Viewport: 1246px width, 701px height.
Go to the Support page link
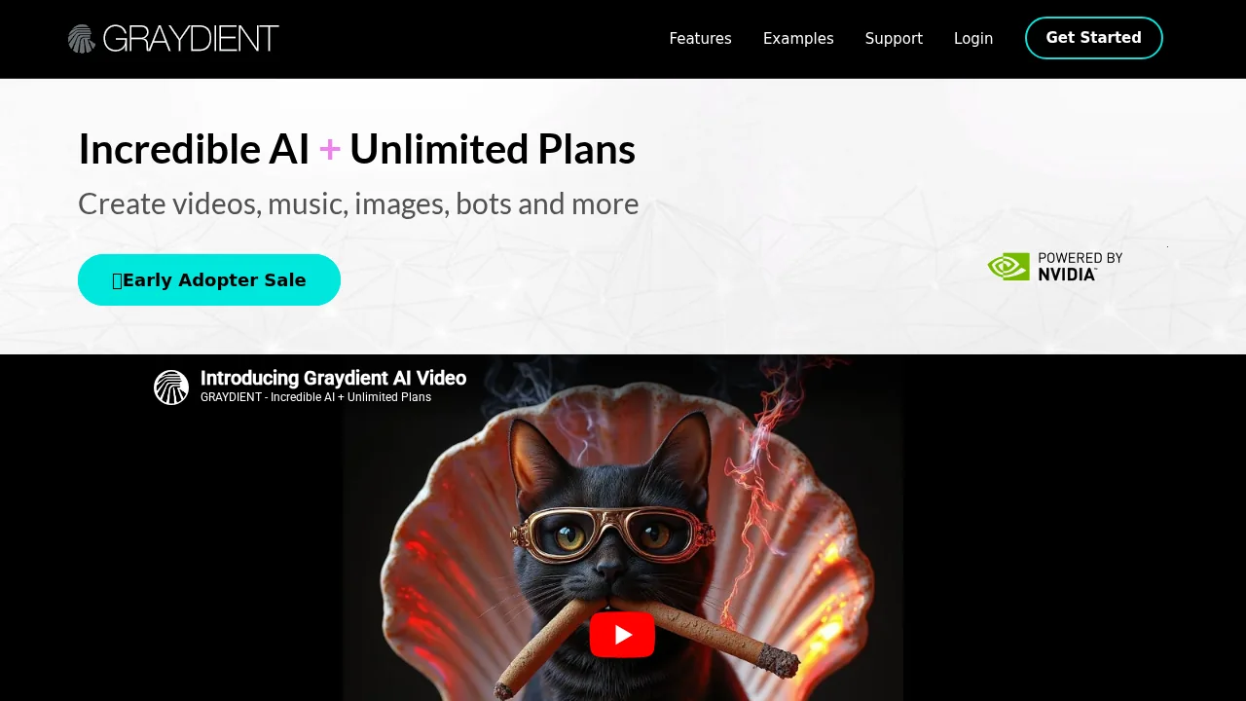[x=894, y=39]
